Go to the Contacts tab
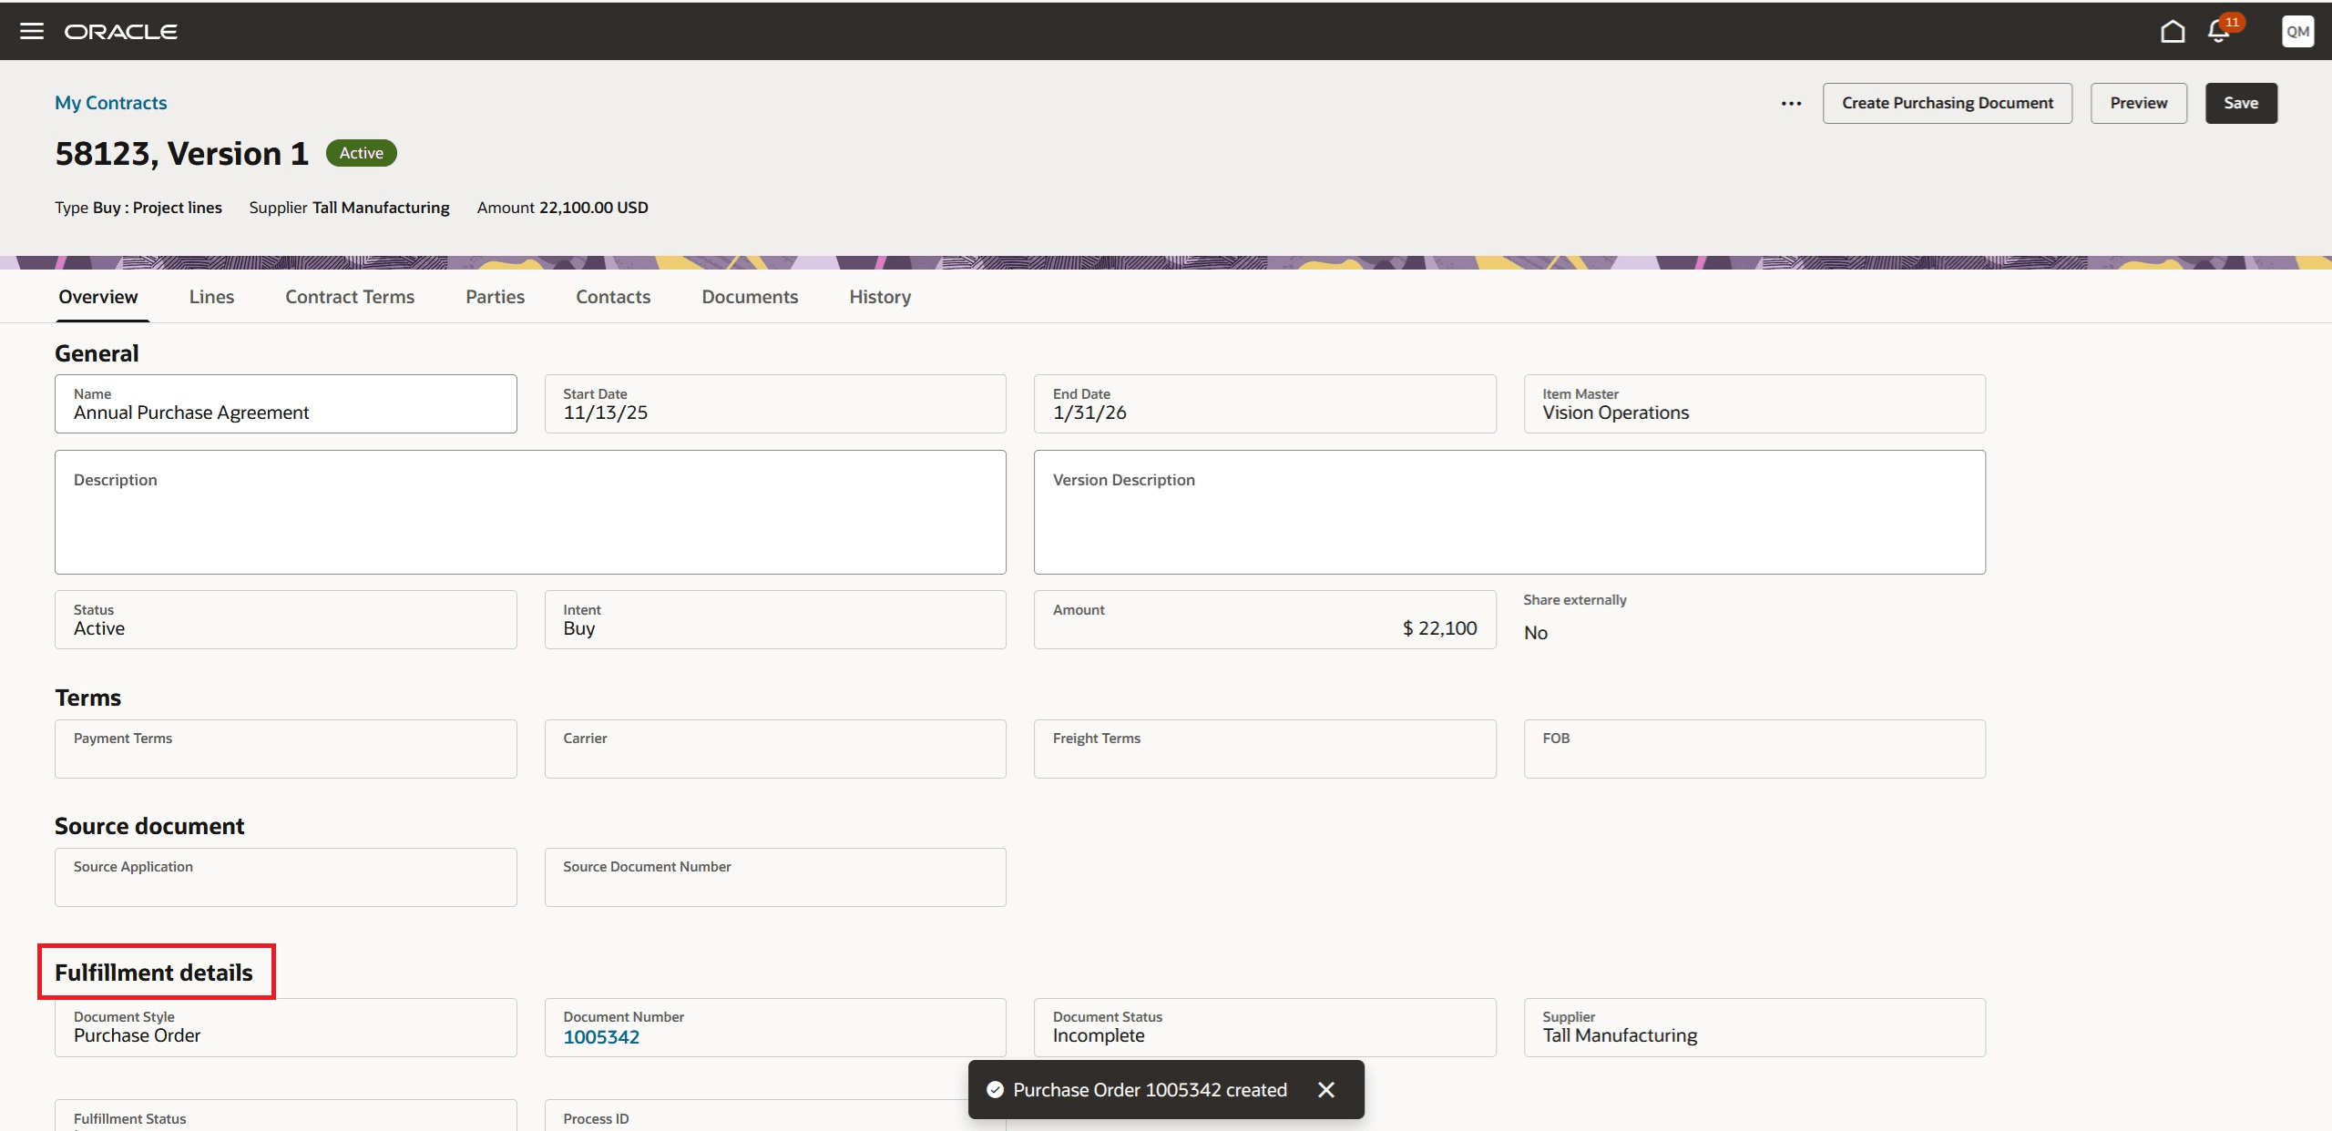Screen dimensions: 2332x1131 613,297
